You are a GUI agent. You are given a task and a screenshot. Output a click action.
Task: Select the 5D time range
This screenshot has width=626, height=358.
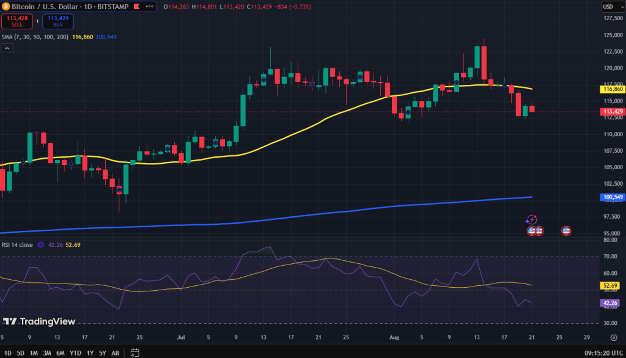[20, 353]
